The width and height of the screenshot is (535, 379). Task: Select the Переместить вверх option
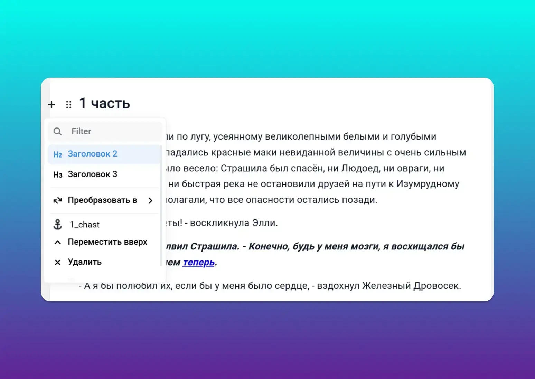click(x=107, y=242)
